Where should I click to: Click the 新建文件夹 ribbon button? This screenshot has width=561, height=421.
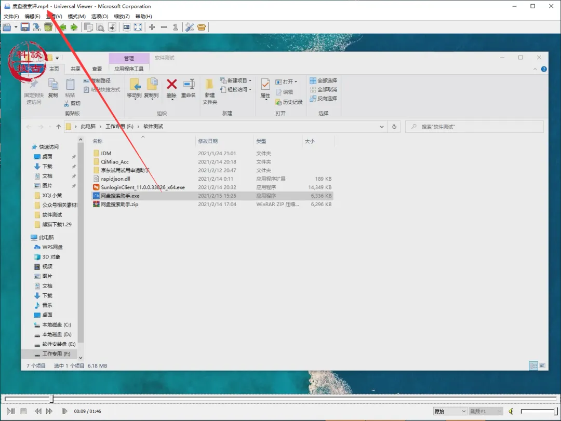210,92
